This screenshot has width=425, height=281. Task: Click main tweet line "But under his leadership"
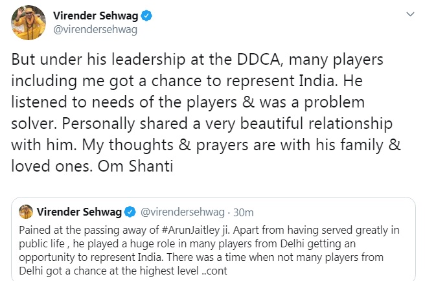[x=98, y=60]
